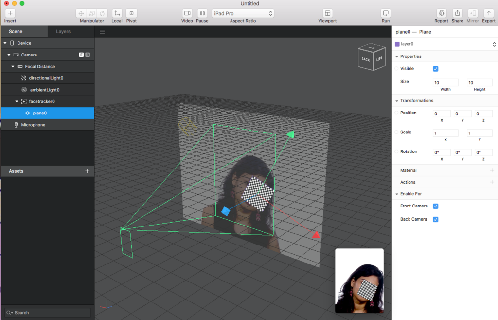The height and width of the screenshot is (320, 498).
Task: Uncheck the Front Camera checkbox
Action: click(x=435, y=206)
